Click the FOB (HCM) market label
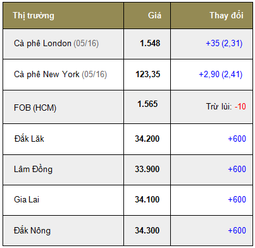 pos(35,108)
